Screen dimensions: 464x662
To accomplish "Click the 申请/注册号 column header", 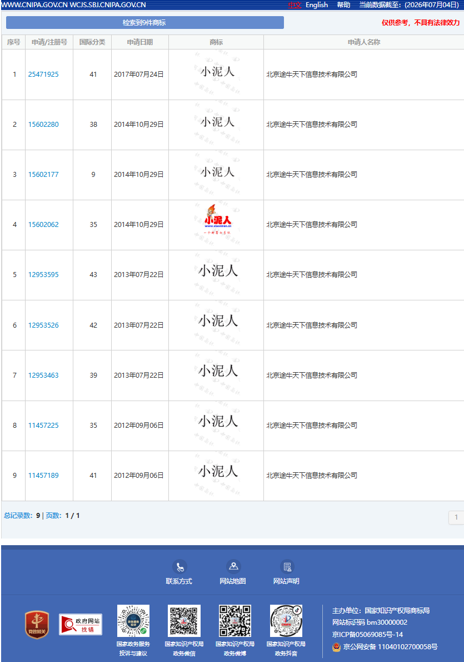I will pyautogui.click(x=49, y=42).
